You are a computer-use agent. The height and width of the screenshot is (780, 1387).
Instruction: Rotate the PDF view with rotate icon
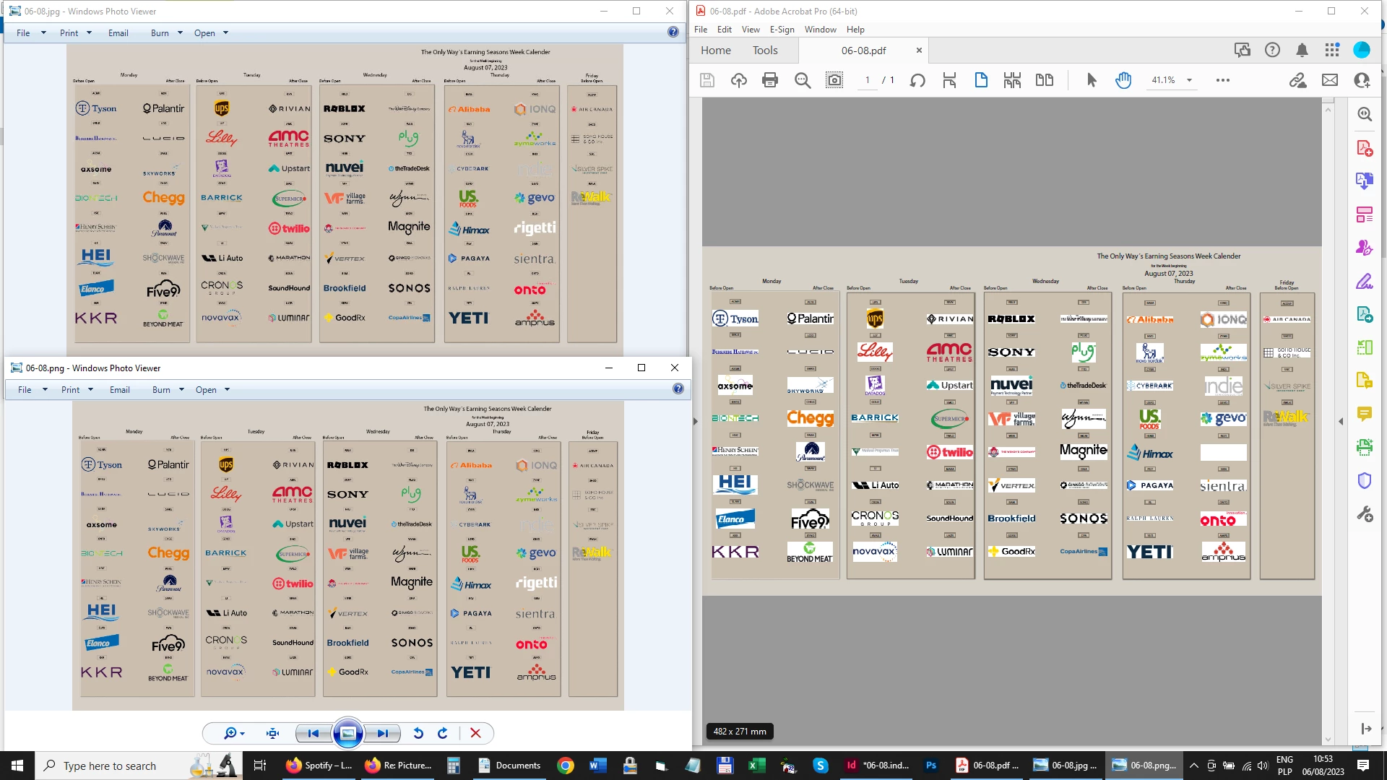[x=917, y=80]
